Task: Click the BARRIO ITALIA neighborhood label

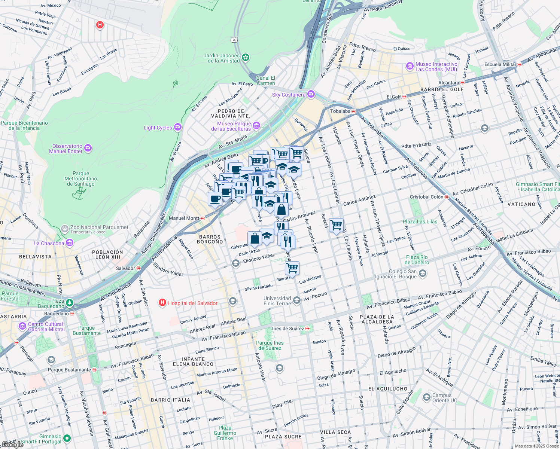Action: 171,400
